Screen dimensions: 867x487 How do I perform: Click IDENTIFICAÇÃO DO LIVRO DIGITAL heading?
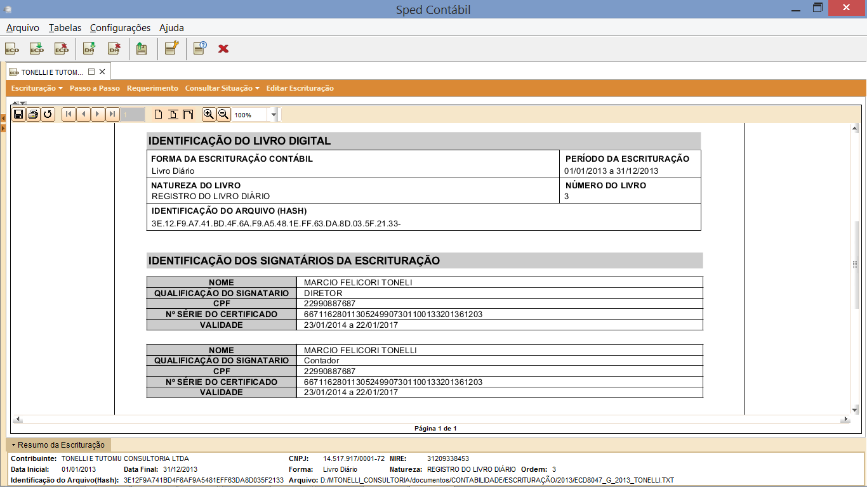click(x=239, y=141)
